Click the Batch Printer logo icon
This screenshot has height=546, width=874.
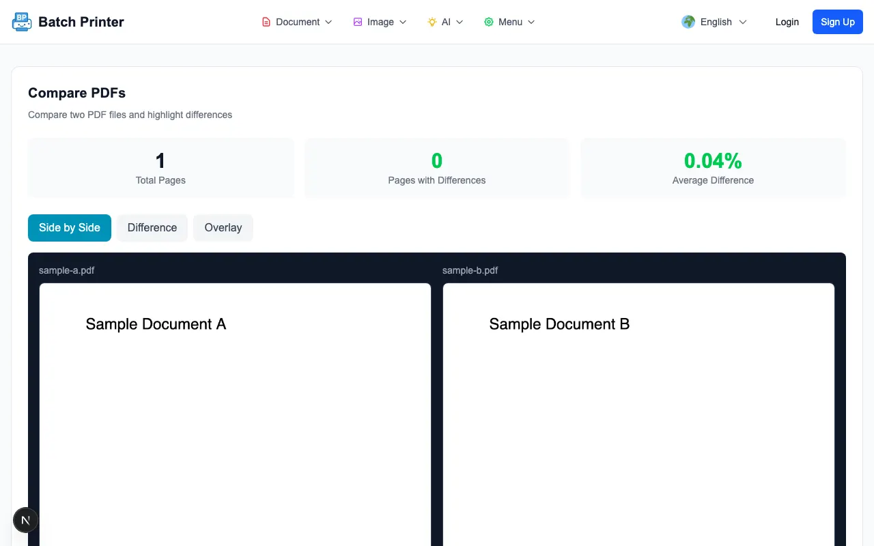(22, 22)
